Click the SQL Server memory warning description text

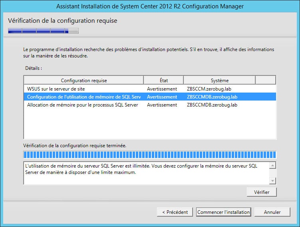141,169
